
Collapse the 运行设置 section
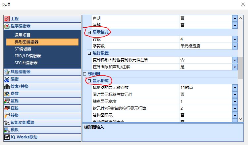click(89, 53)
